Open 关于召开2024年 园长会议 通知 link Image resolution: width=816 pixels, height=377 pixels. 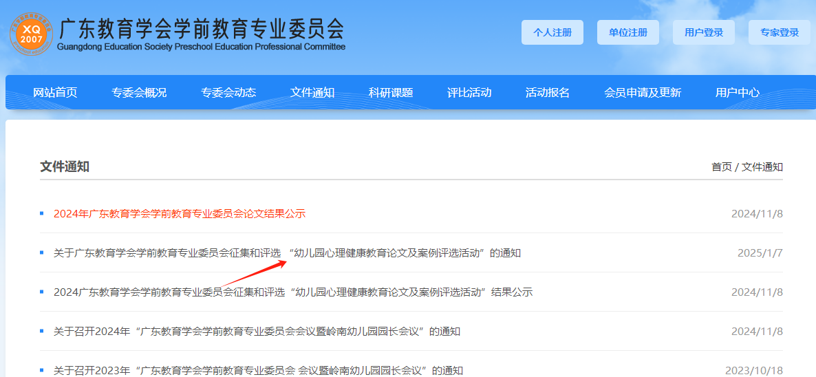click(257, 331)
